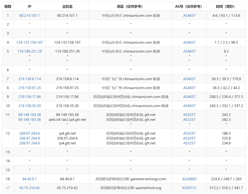Screen dimensions: 248x194
Task: Open IP link 64.40.8.1
Action: pyautogui.click(x=30, y=179)
